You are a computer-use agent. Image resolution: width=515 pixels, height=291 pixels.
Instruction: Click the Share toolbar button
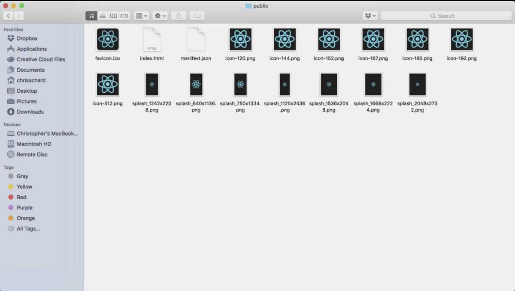tap(179, 16)
